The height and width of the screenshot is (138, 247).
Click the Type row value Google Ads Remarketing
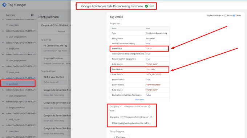pos(156,33)
